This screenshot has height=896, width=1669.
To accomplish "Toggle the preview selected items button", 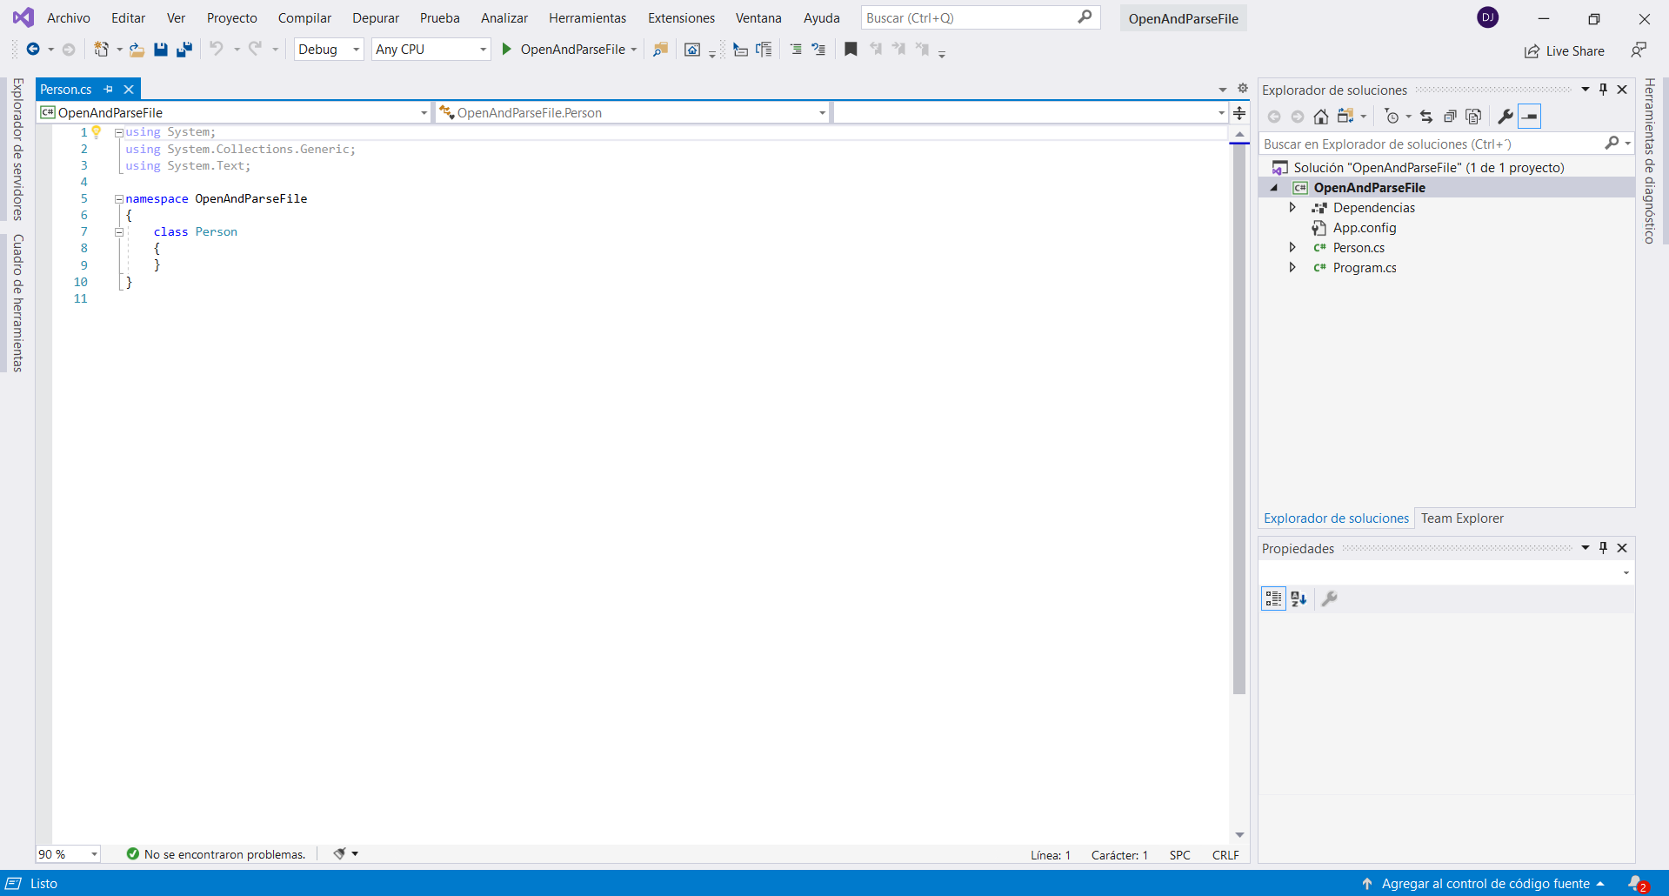I will tap(1529, 117).
